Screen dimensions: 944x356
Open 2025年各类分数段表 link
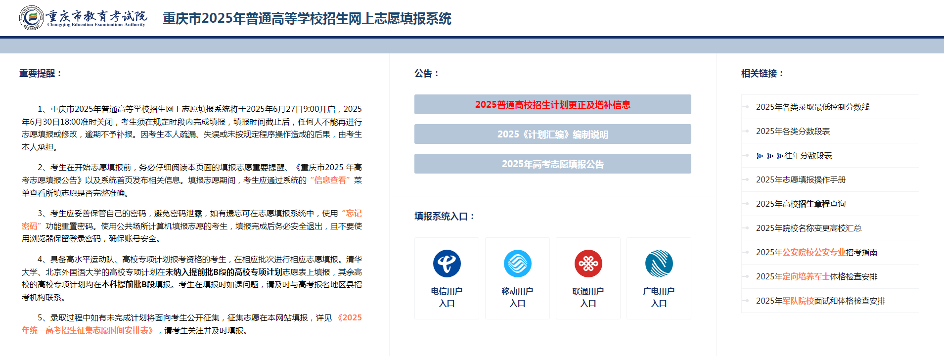(x=793, y=131)
